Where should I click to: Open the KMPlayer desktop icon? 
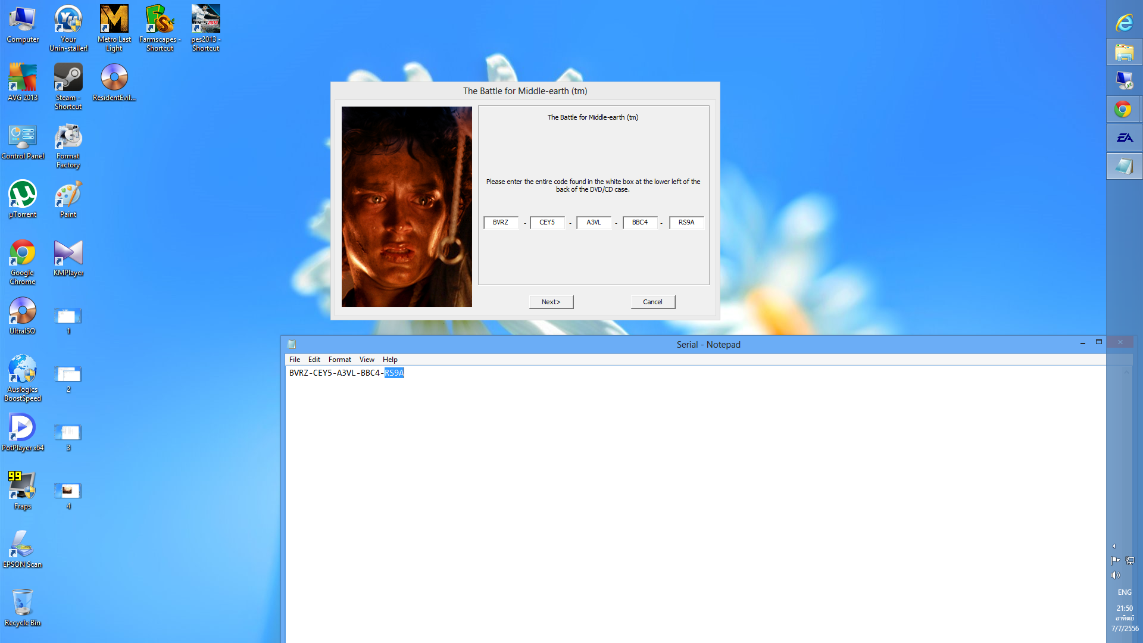pos(68,254)
